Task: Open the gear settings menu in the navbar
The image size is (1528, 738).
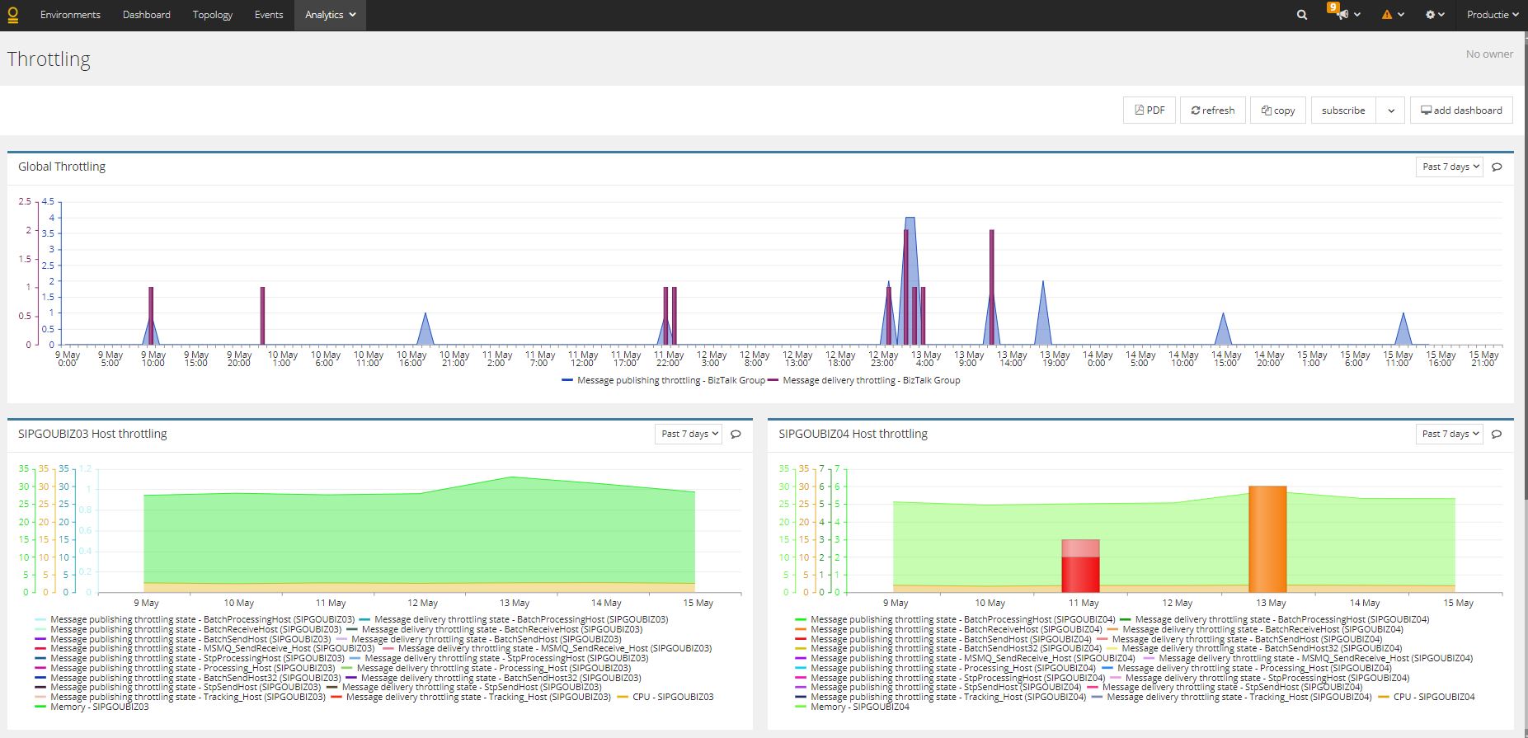Action: pyautogui.click(x=1436, y=15)
